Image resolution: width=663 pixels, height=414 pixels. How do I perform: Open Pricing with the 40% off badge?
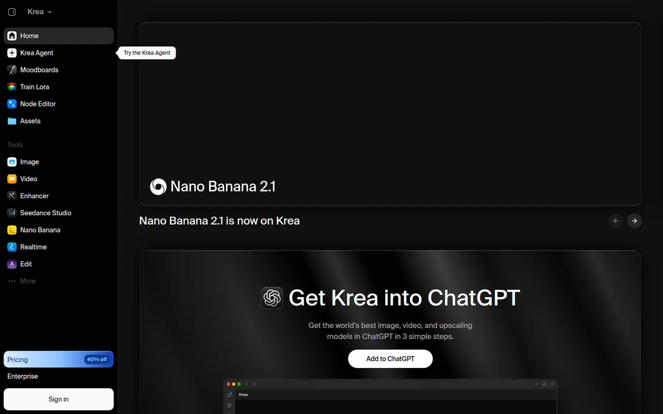click(59, 359)
